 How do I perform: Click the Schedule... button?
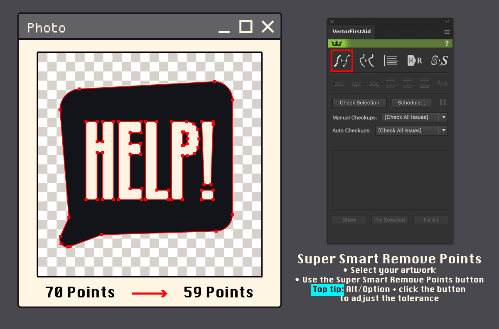(x=411, y=103)
